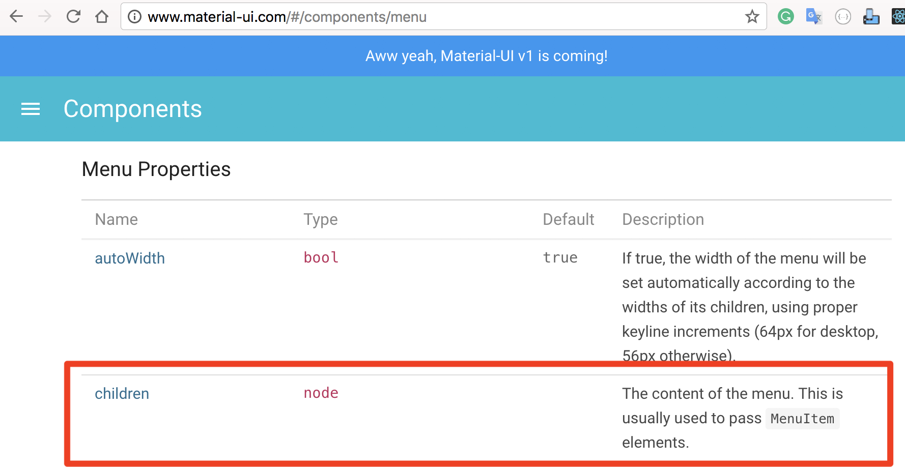905x467 pixels.
Task: Click the Type column header
Action: [320, 219]
